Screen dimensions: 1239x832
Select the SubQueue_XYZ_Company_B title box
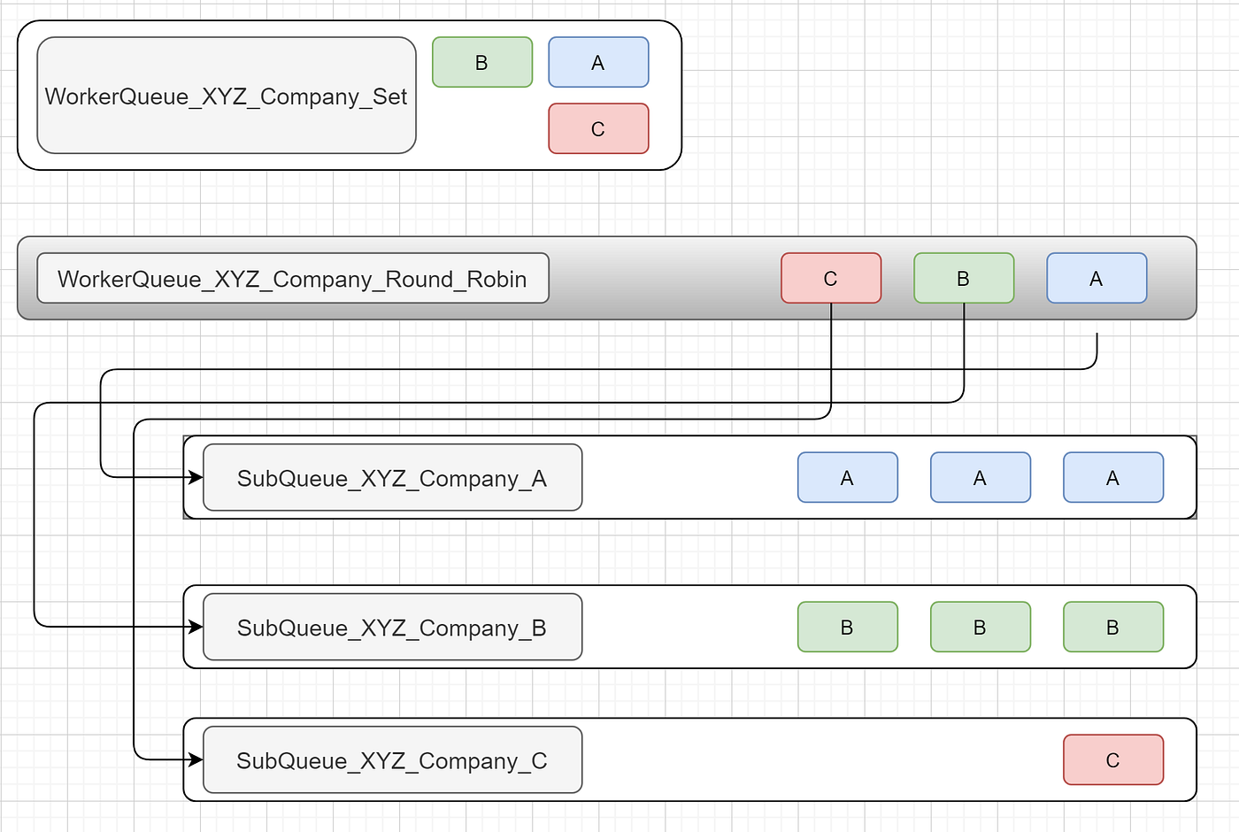[x=391, y=628]
